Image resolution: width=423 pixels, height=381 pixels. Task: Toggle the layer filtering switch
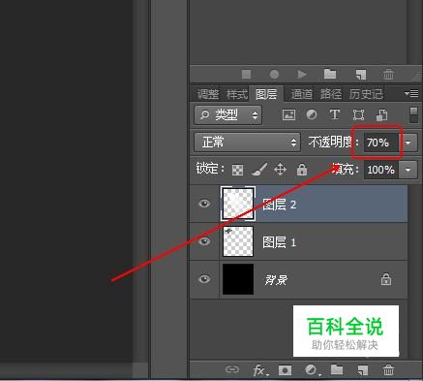pyautogui.click(x=413, y=115)
